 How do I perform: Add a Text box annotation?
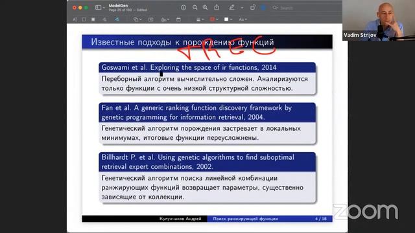point(150,19)
